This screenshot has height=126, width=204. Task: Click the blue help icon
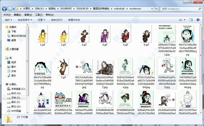(198, 20)
